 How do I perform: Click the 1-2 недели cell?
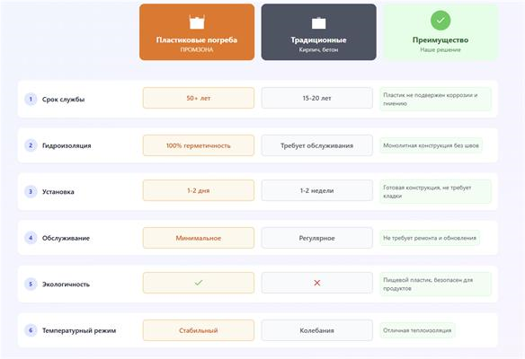(317, 190)
